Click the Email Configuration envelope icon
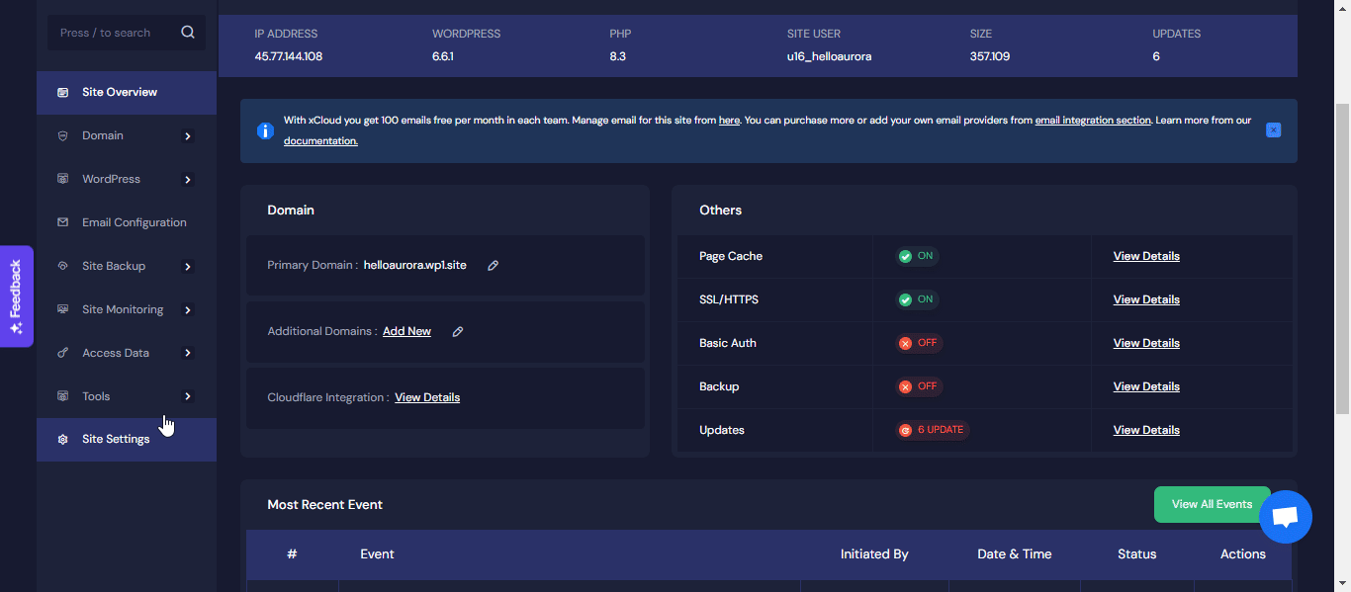The image size is (1351, 592). click(x=61, y=222)
